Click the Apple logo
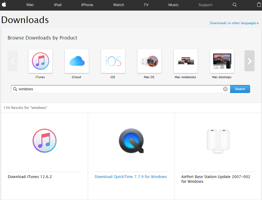 [x=4, y=5]
